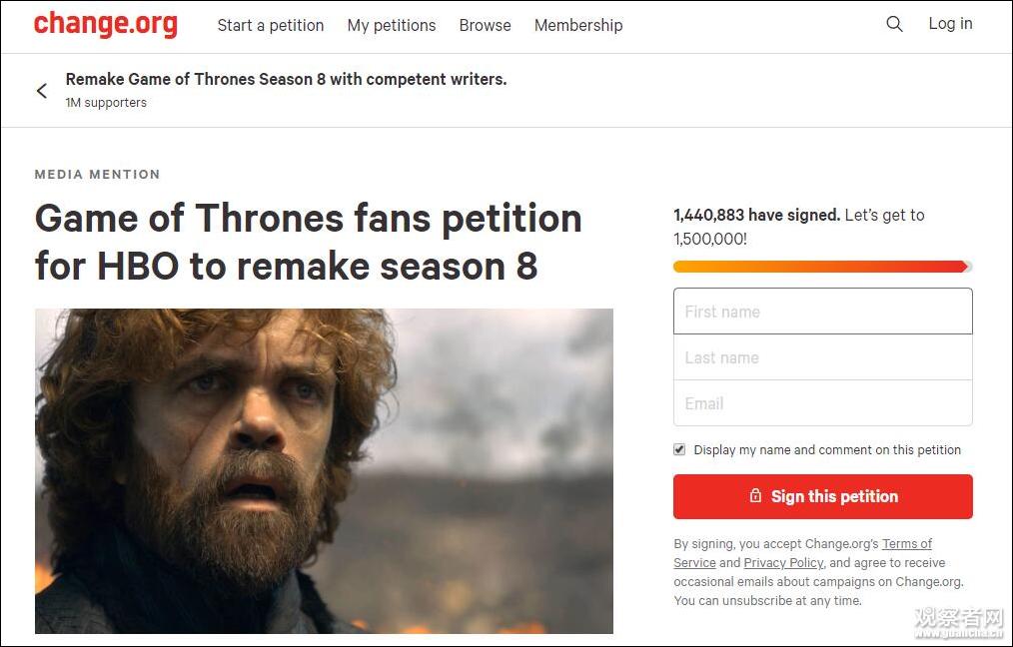Open the Membership page
Screen dimensions: 1013x647
coord(578,25)
